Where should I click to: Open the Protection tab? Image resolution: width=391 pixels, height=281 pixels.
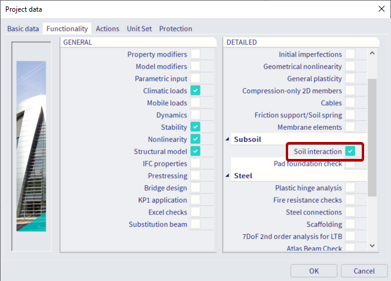tap(175, 29)
